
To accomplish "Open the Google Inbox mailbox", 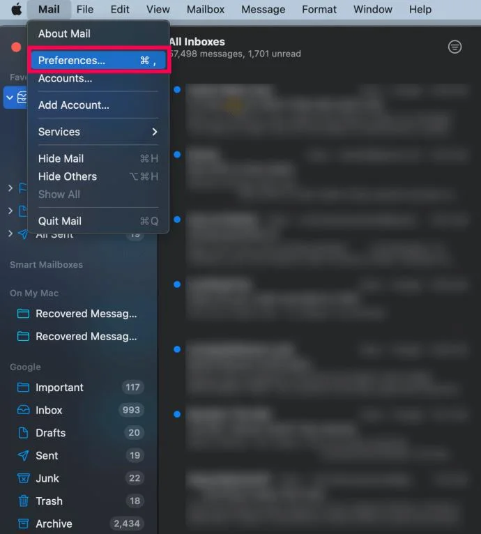I will click(x=79, y=410).
